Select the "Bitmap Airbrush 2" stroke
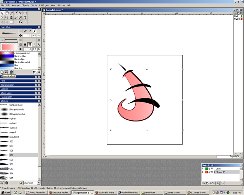This screenshot has width=244, height=195. [x=19, y=114]
